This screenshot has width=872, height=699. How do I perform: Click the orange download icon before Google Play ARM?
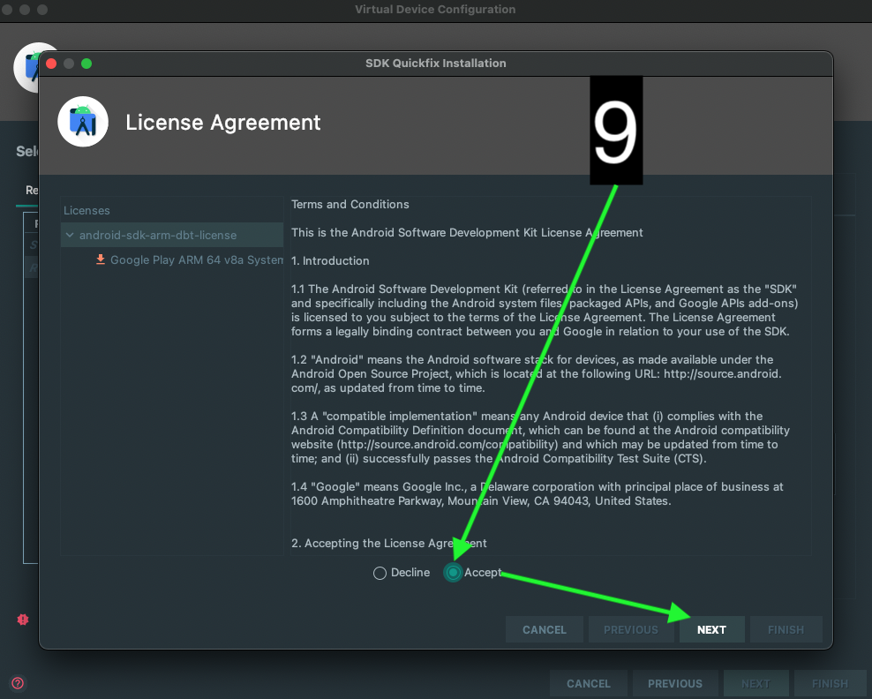[x=101, y=259]
